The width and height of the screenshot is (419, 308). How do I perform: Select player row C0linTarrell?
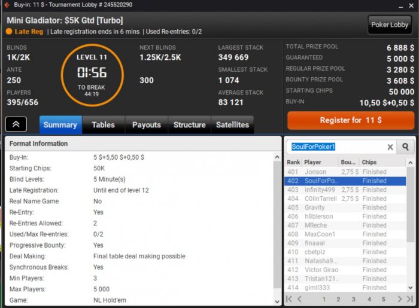tap(345, 199)
